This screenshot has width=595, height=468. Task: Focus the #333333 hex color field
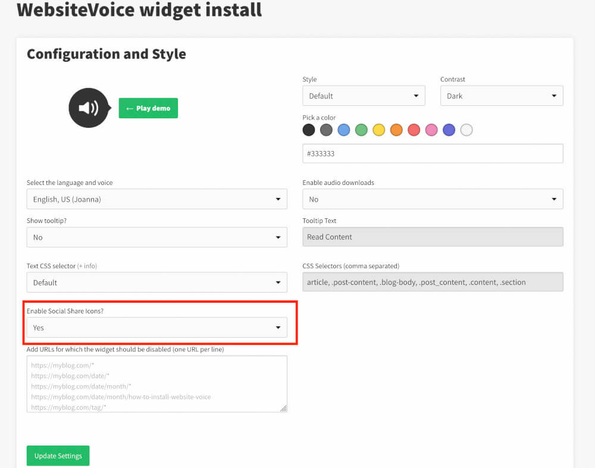click(433, 153)
